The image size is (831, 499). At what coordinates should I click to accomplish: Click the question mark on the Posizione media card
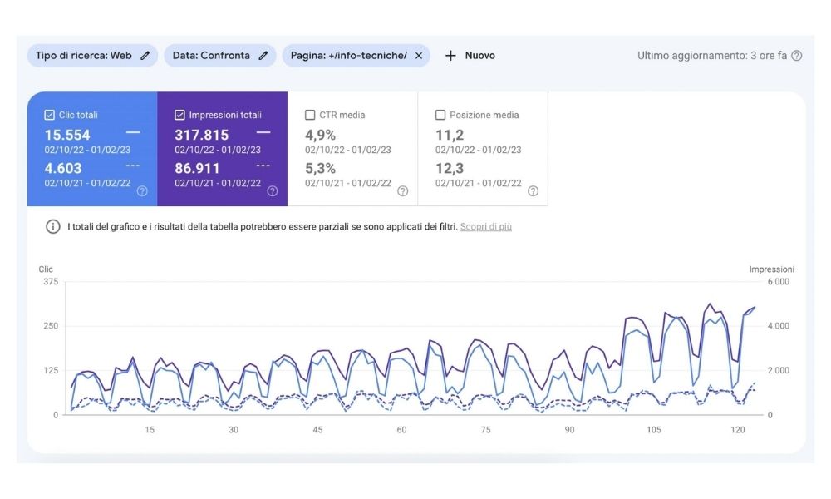click(534, 190)
